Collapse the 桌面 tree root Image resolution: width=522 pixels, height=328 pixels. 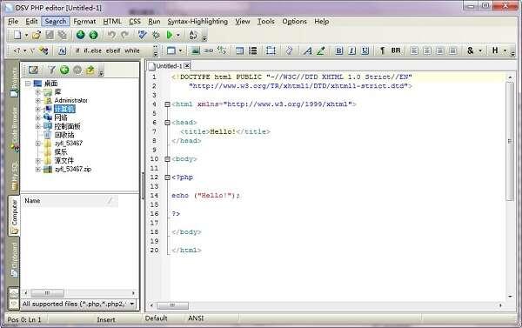click(x=28, y=84)
